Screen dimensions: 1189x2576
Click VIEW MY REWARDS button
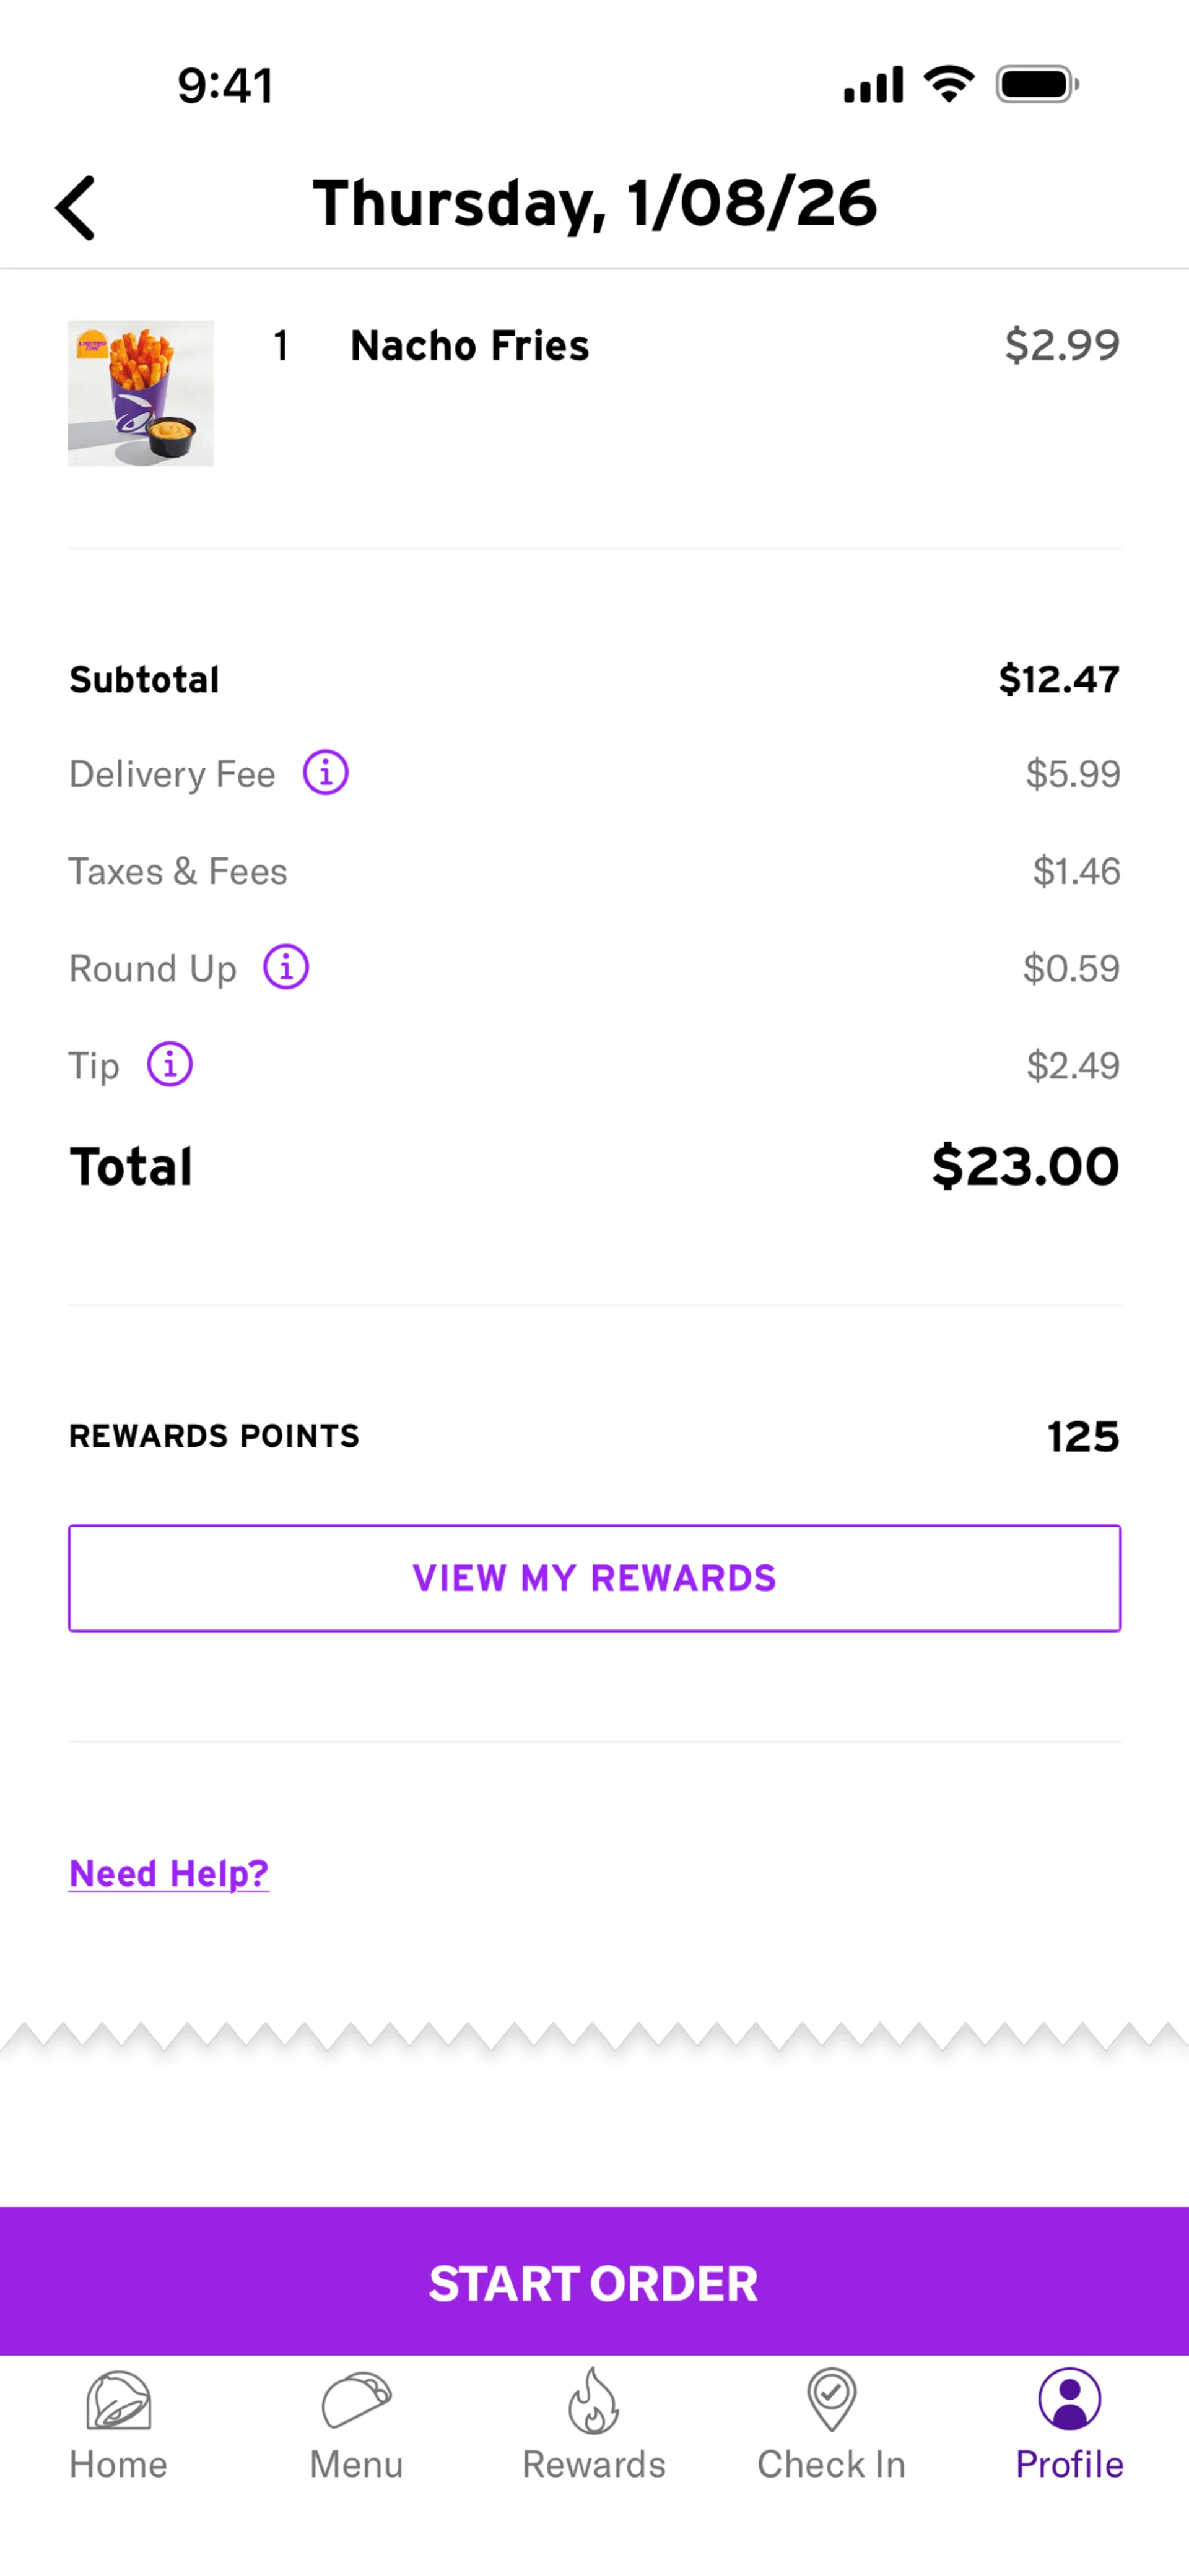coord(594,1578)
